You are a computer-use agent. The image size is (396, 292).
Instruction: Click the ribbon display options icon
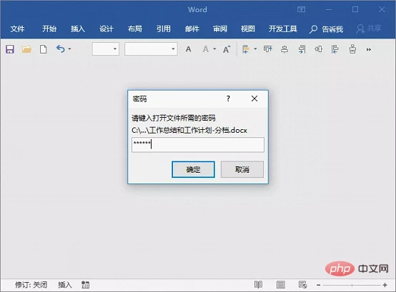coord(301,9)
